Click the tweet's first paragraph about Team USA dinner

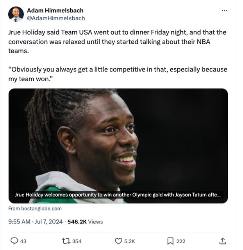pos(117,41)
